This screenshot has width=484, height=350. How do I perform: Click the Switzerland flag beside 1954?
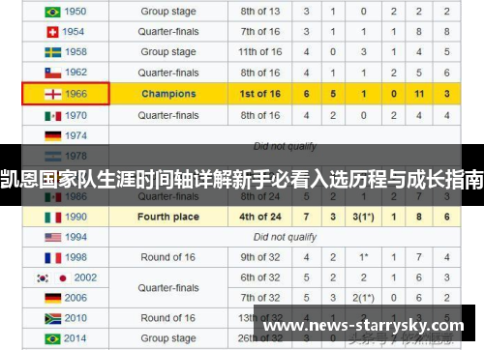[x=52, y=32]
